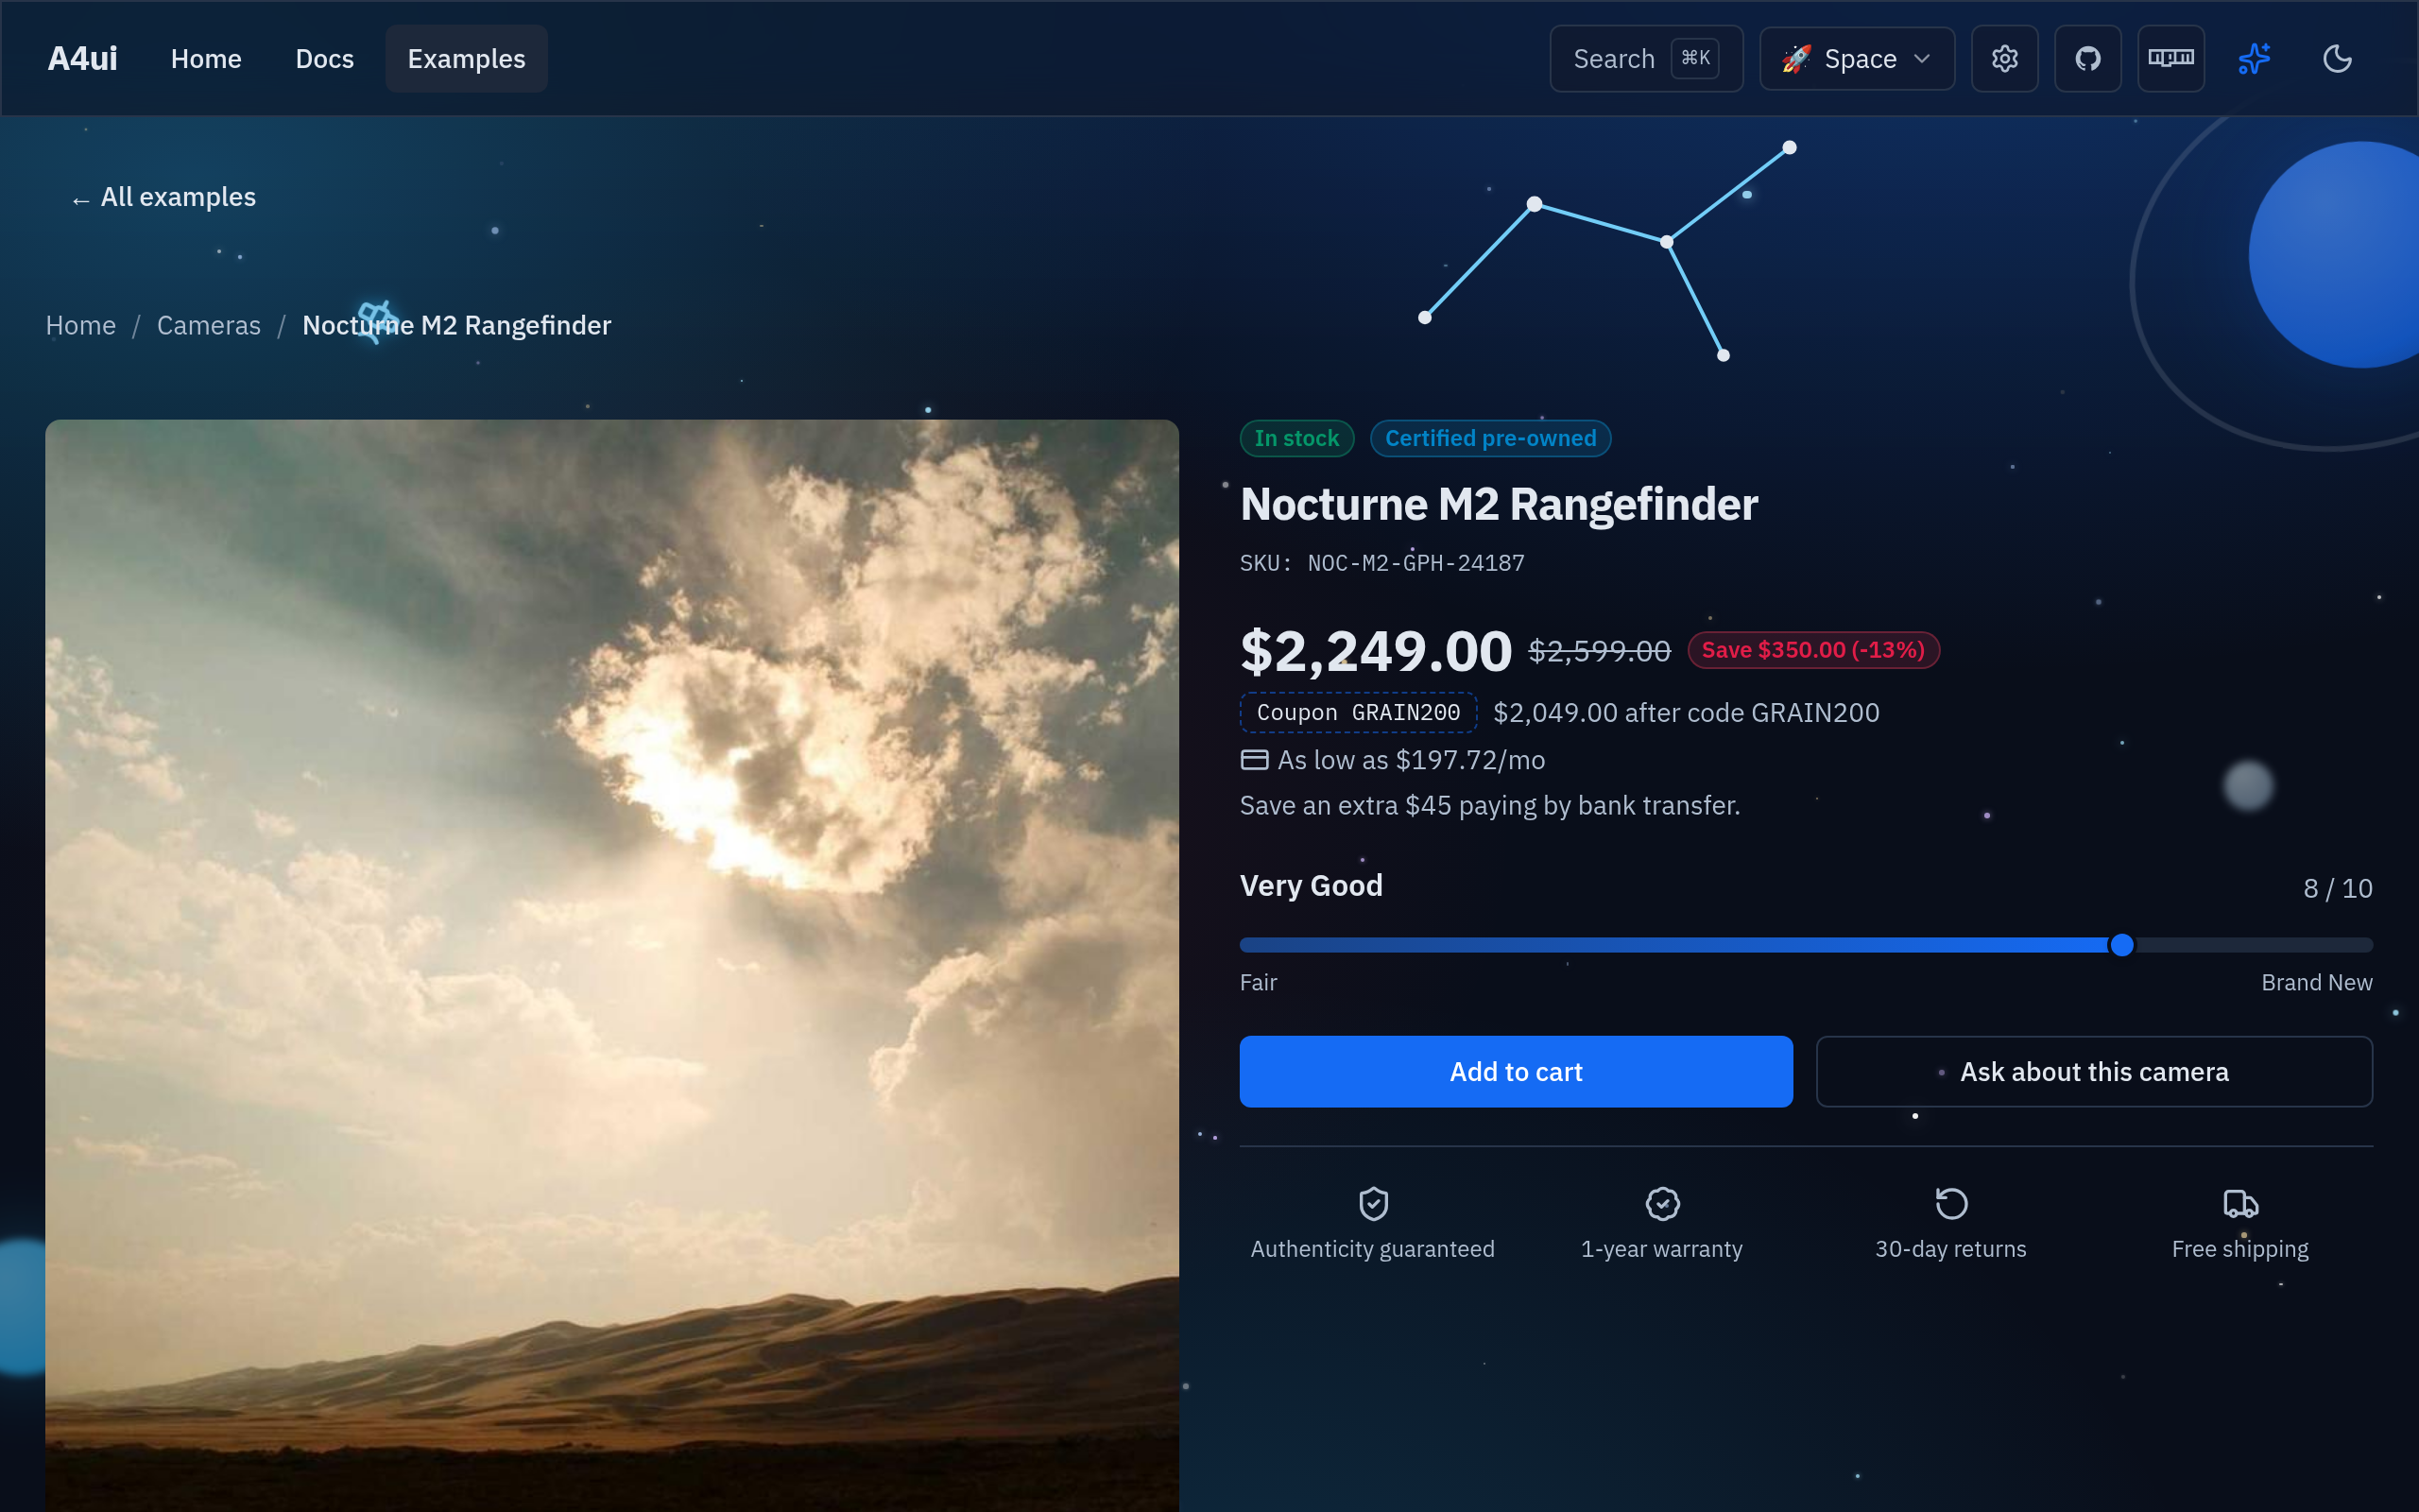Open the settings gear icon
The image size is (2419, 1512).
coord(2004,59)
